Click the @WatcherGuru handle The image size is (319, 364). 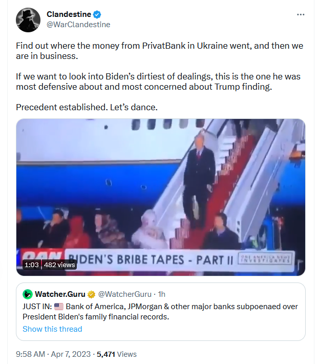(x=125, y=294)
